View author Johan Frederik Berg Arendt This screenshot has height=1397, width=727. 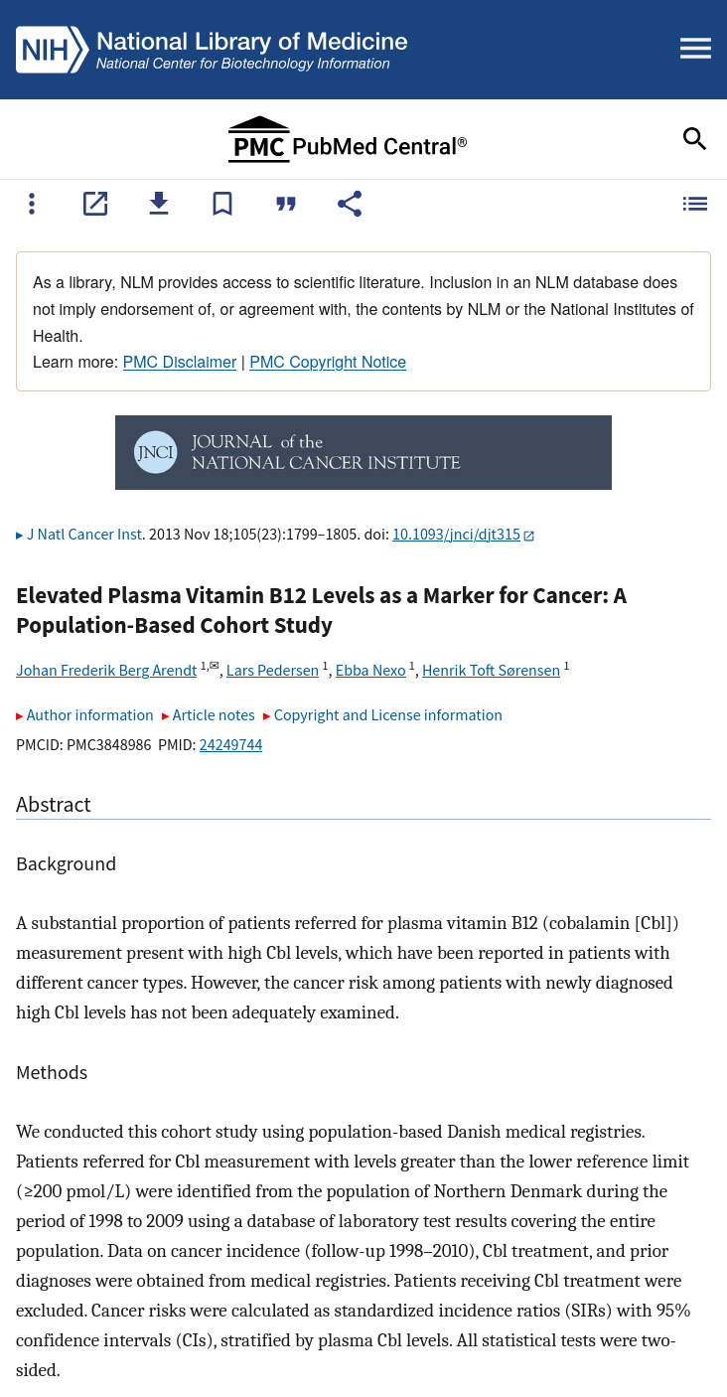tap(106, 671)
